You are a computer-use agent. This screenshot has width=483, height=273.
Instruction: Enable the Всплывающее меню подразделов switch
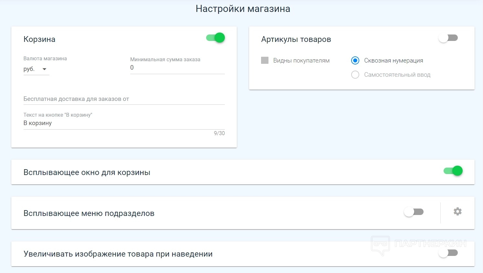[414, 212]
